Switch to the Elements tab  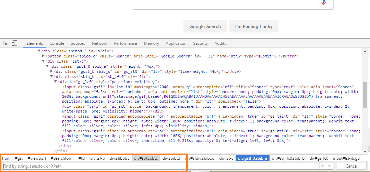(35, 43)
